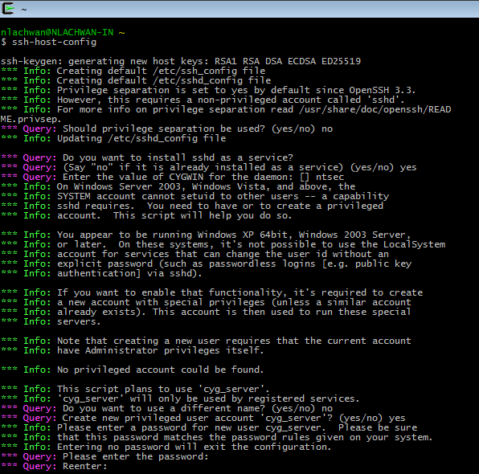Click 'Entering no password will exit' line
This screenshot has width=479, height=474.
click(166, 447)
